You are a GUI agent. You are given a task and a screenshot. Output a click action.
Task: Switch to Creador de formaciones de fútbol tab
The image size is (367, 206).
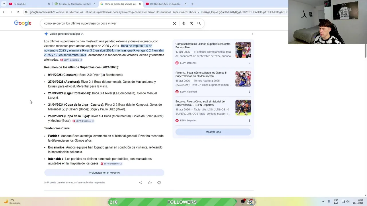(75, 4)
